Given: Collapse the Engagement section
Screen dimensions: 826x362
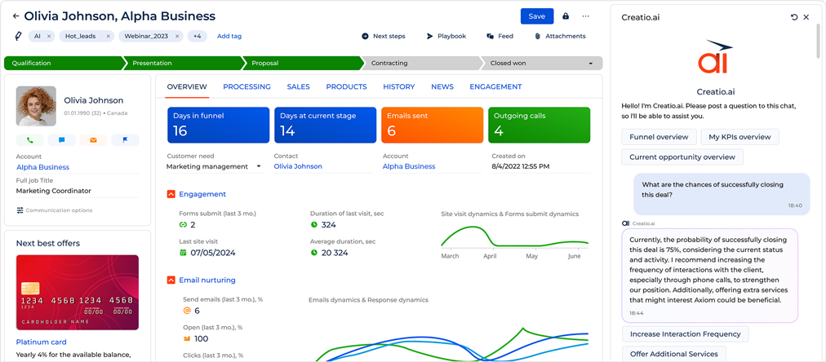Looking at the screenshot, I should tap(171, 194).
